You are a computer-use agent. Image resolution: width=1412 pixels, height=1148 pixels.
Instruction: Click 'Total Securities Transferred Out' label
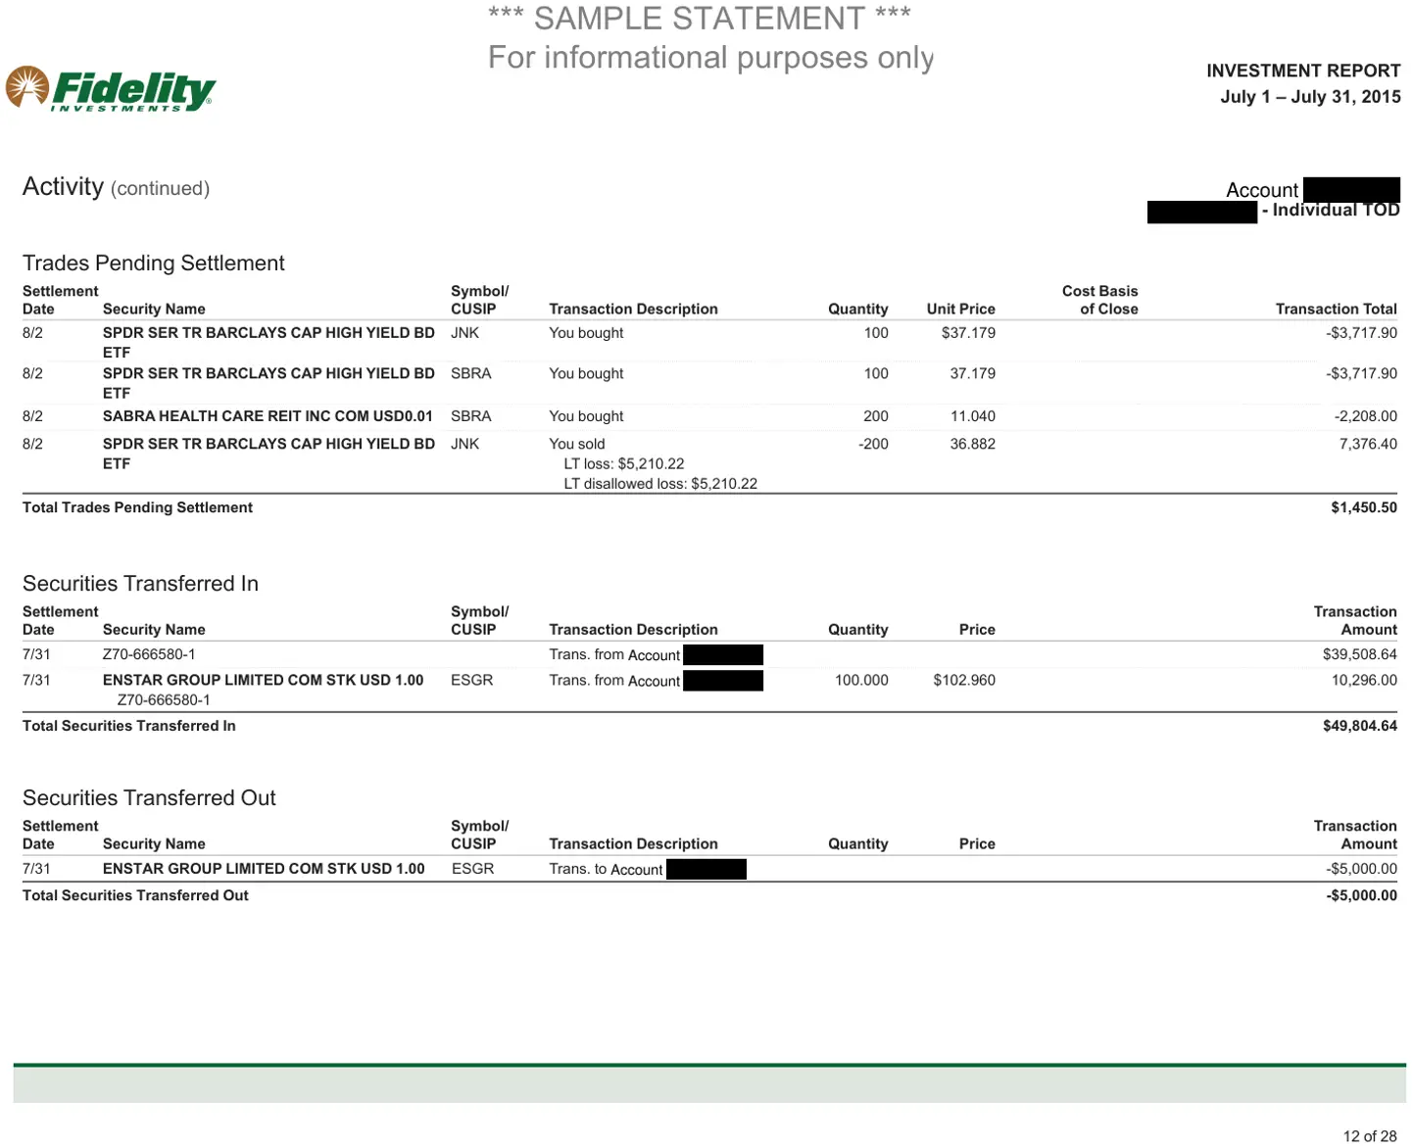[135, 895]
